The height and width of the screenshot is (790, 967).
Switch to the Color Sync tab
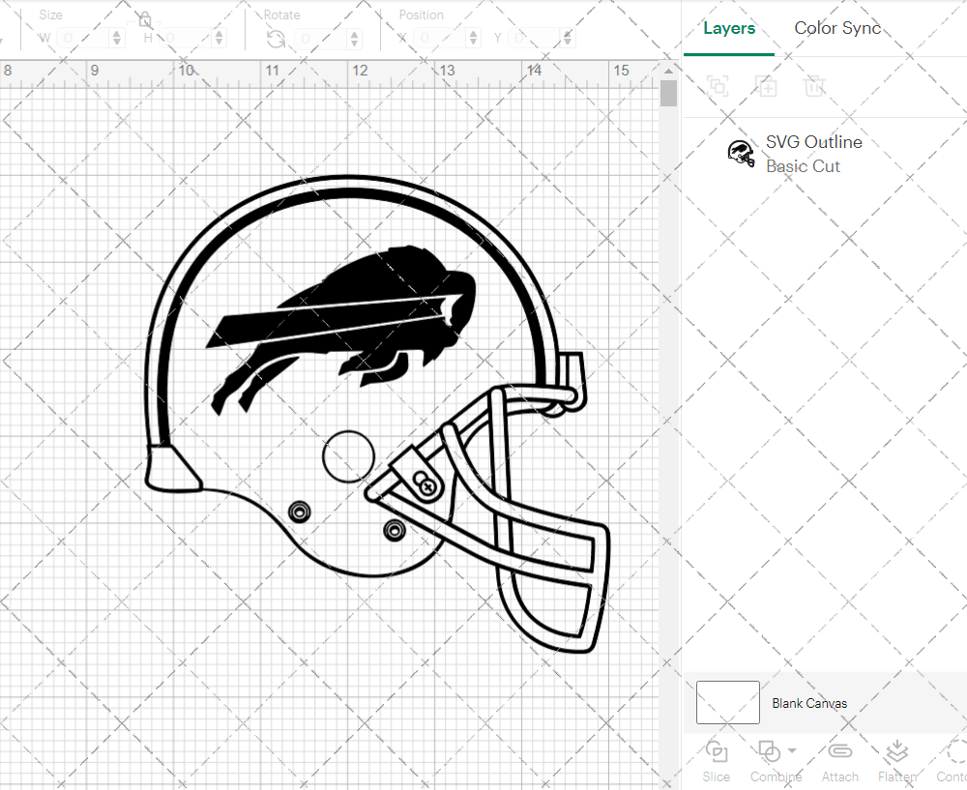pos(837,28)
